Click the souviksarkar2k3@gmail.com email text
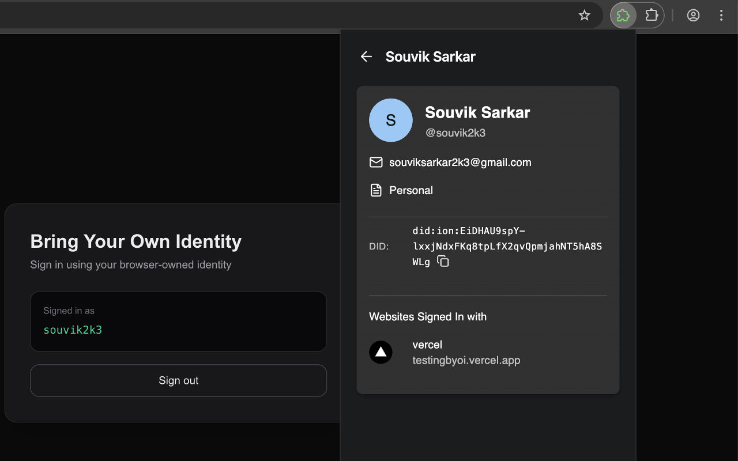Viewport: 738px width, 461px height. [460, 162]
